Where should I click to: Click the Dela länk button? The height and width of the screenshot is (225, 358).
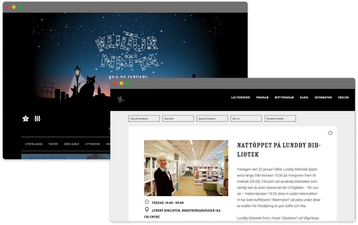point(178,119)
